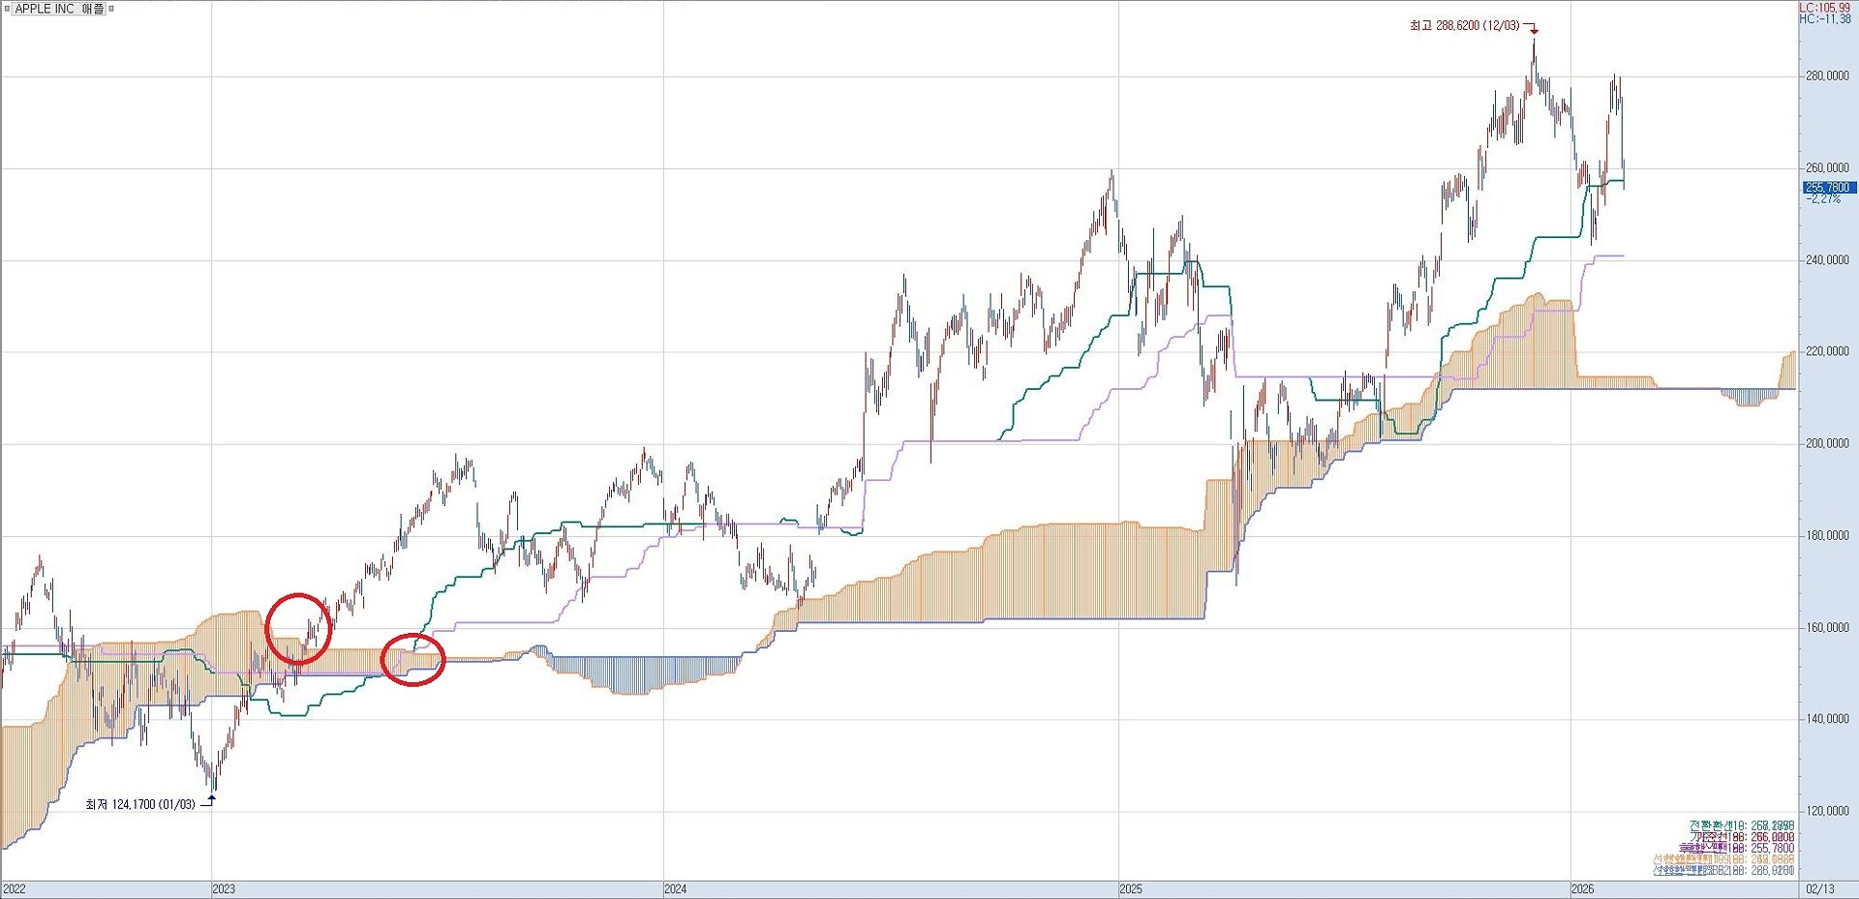Click the 240,0000 price axis label
The height and width of the screenshot is (899, 1859).
pyautogui.click(x=1827, y=260)
